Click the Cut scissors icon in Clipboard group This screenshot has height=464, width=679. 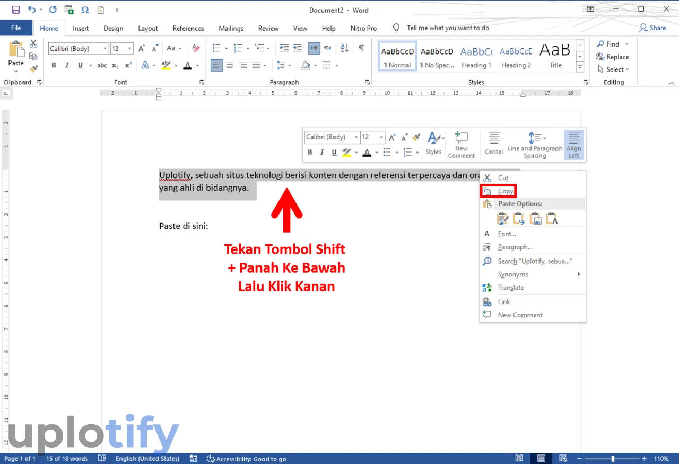(33, 44)
